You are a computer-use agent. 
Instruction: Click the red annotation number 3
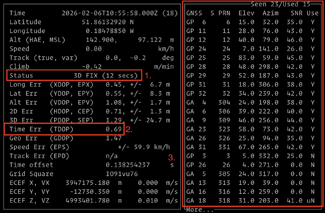pos(171,158)
